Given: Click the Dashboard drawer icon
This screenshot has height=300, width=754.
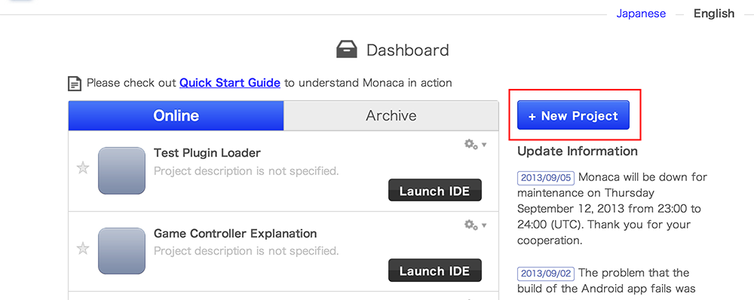Looking at the screenshot, I should 347,50.
